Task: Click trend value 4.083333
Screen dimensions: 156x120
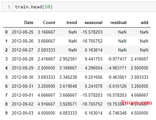Action: coord(68,113)
